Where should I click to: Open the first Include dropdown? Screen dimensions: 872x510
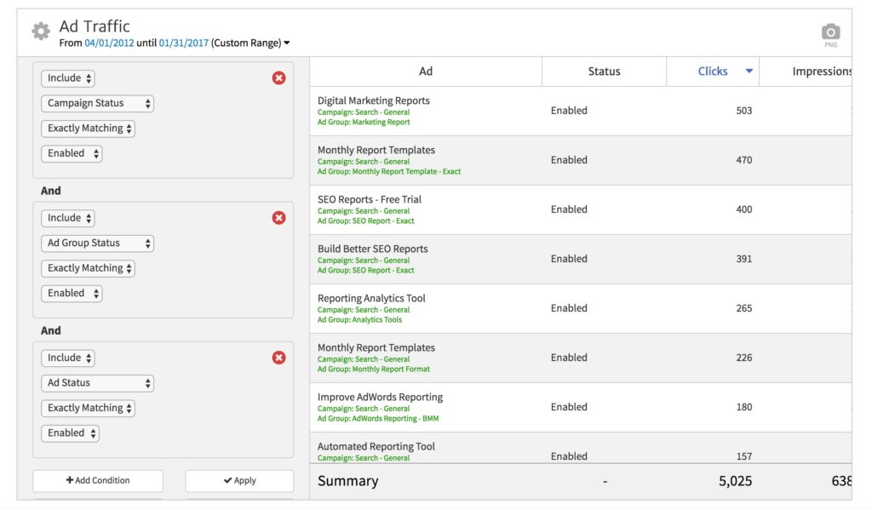point(67,78)
